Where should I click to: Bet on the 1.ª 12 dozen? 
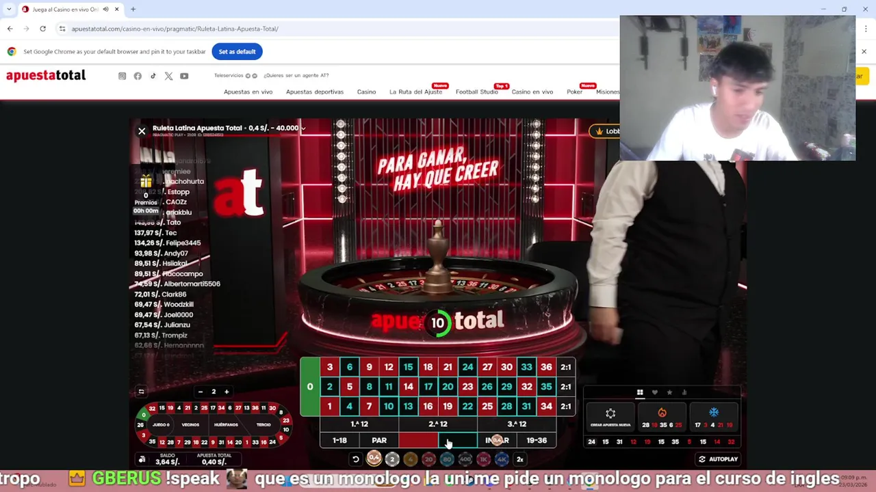click(359, 424)
